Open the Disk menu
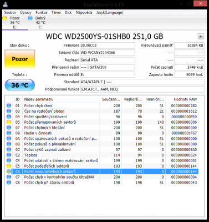 tap(68, 13)
